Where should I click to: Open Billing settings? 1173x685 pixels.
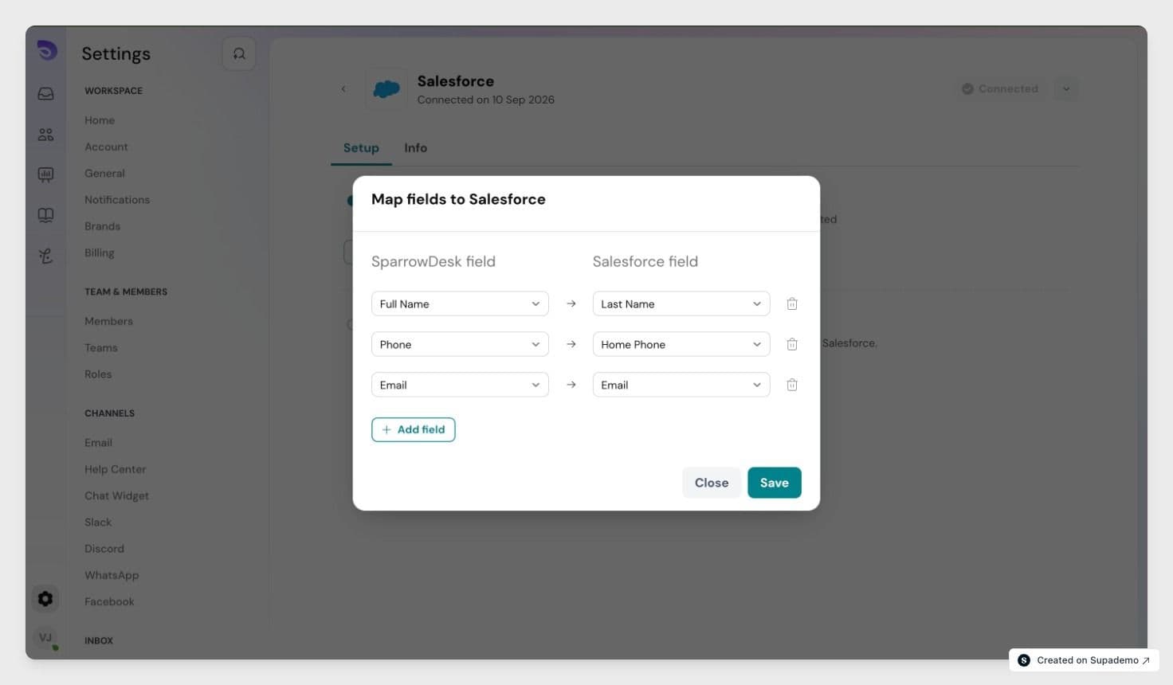tap(100, 252)
